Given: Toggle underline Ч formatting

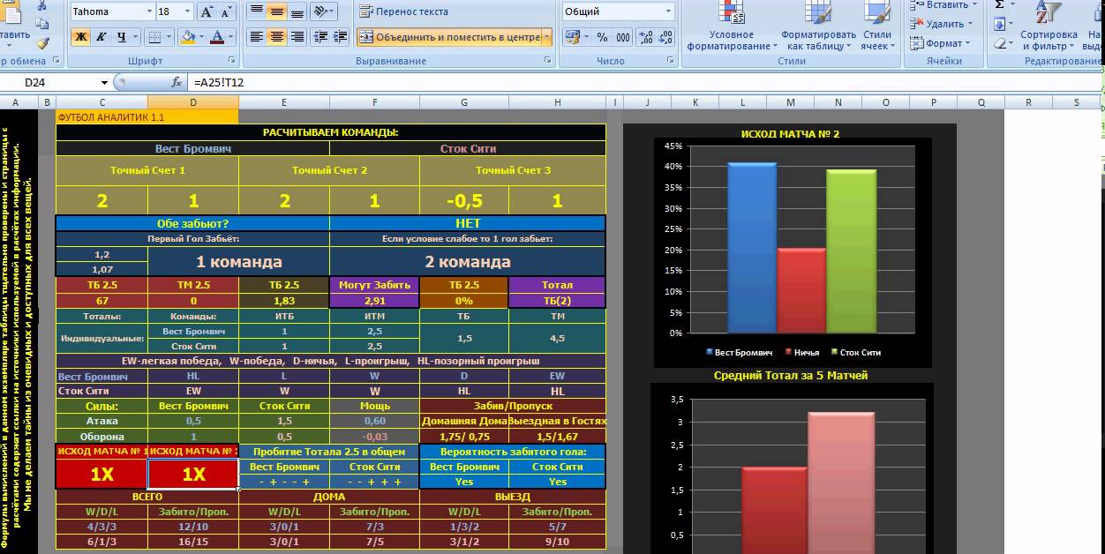Looking at the screenshot, I should [121, 37].
